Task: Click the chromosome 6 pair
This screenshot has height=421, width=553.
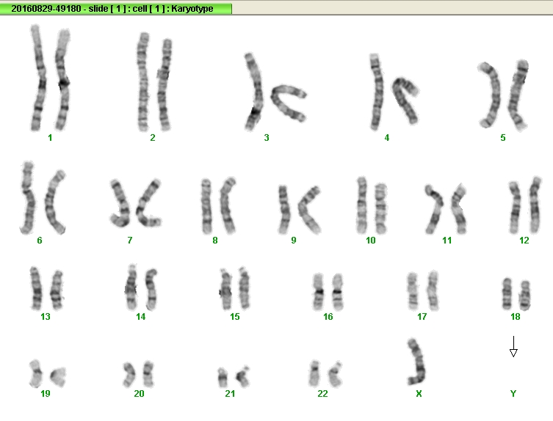Action: (x=43, y=198)
